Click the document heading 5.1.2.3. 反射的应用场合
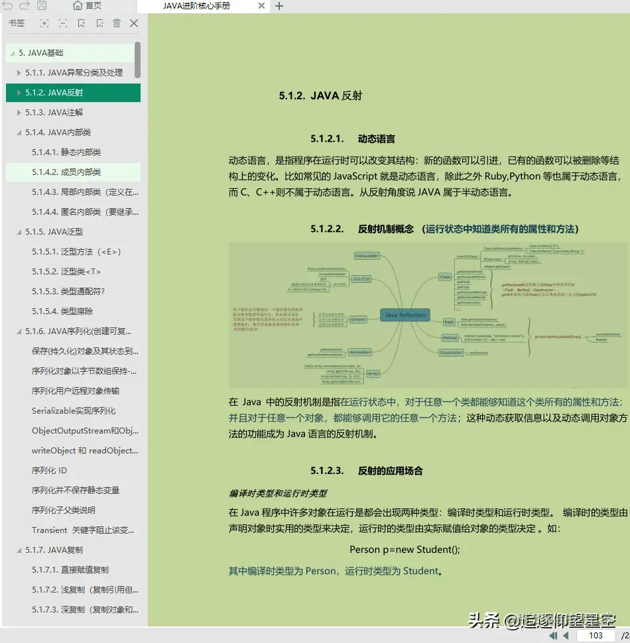This screenshot has height=643, width=630. tap(366, 471)
